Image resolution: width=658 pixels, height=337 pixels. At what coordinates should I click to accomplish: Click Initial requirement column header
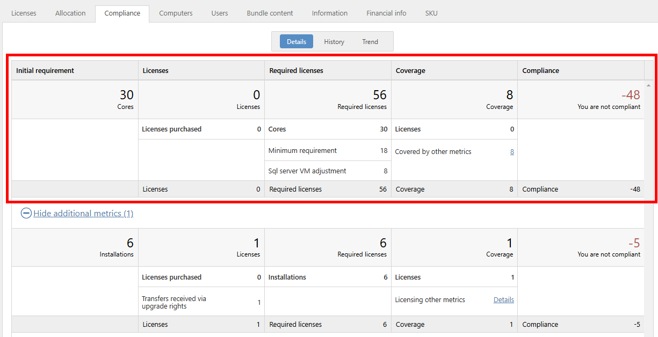click(75, 70)
